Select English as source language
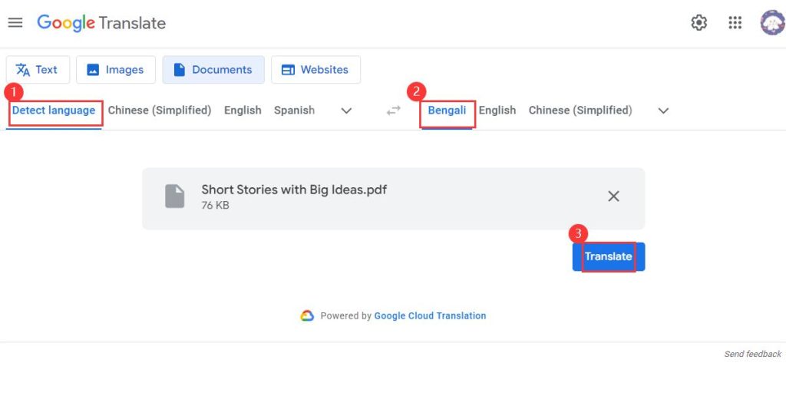The image size is (786, 393). pos(243,111)
